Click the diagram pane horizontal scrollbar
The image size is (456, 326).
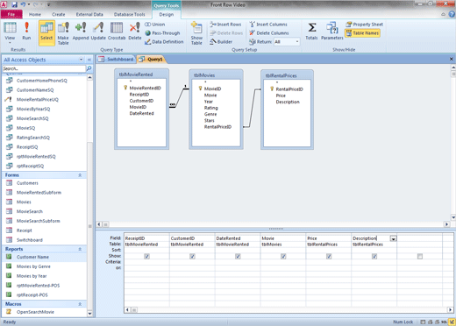click(x=273, y=224)
